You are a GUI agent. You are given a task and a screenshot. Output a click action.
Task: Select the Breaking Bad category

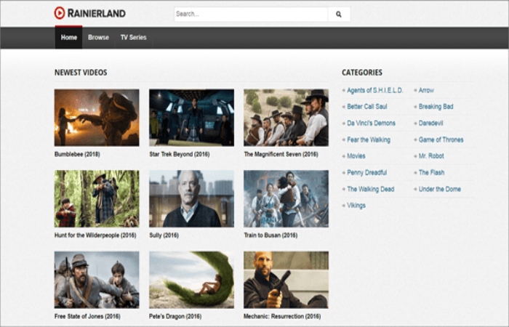436,107
